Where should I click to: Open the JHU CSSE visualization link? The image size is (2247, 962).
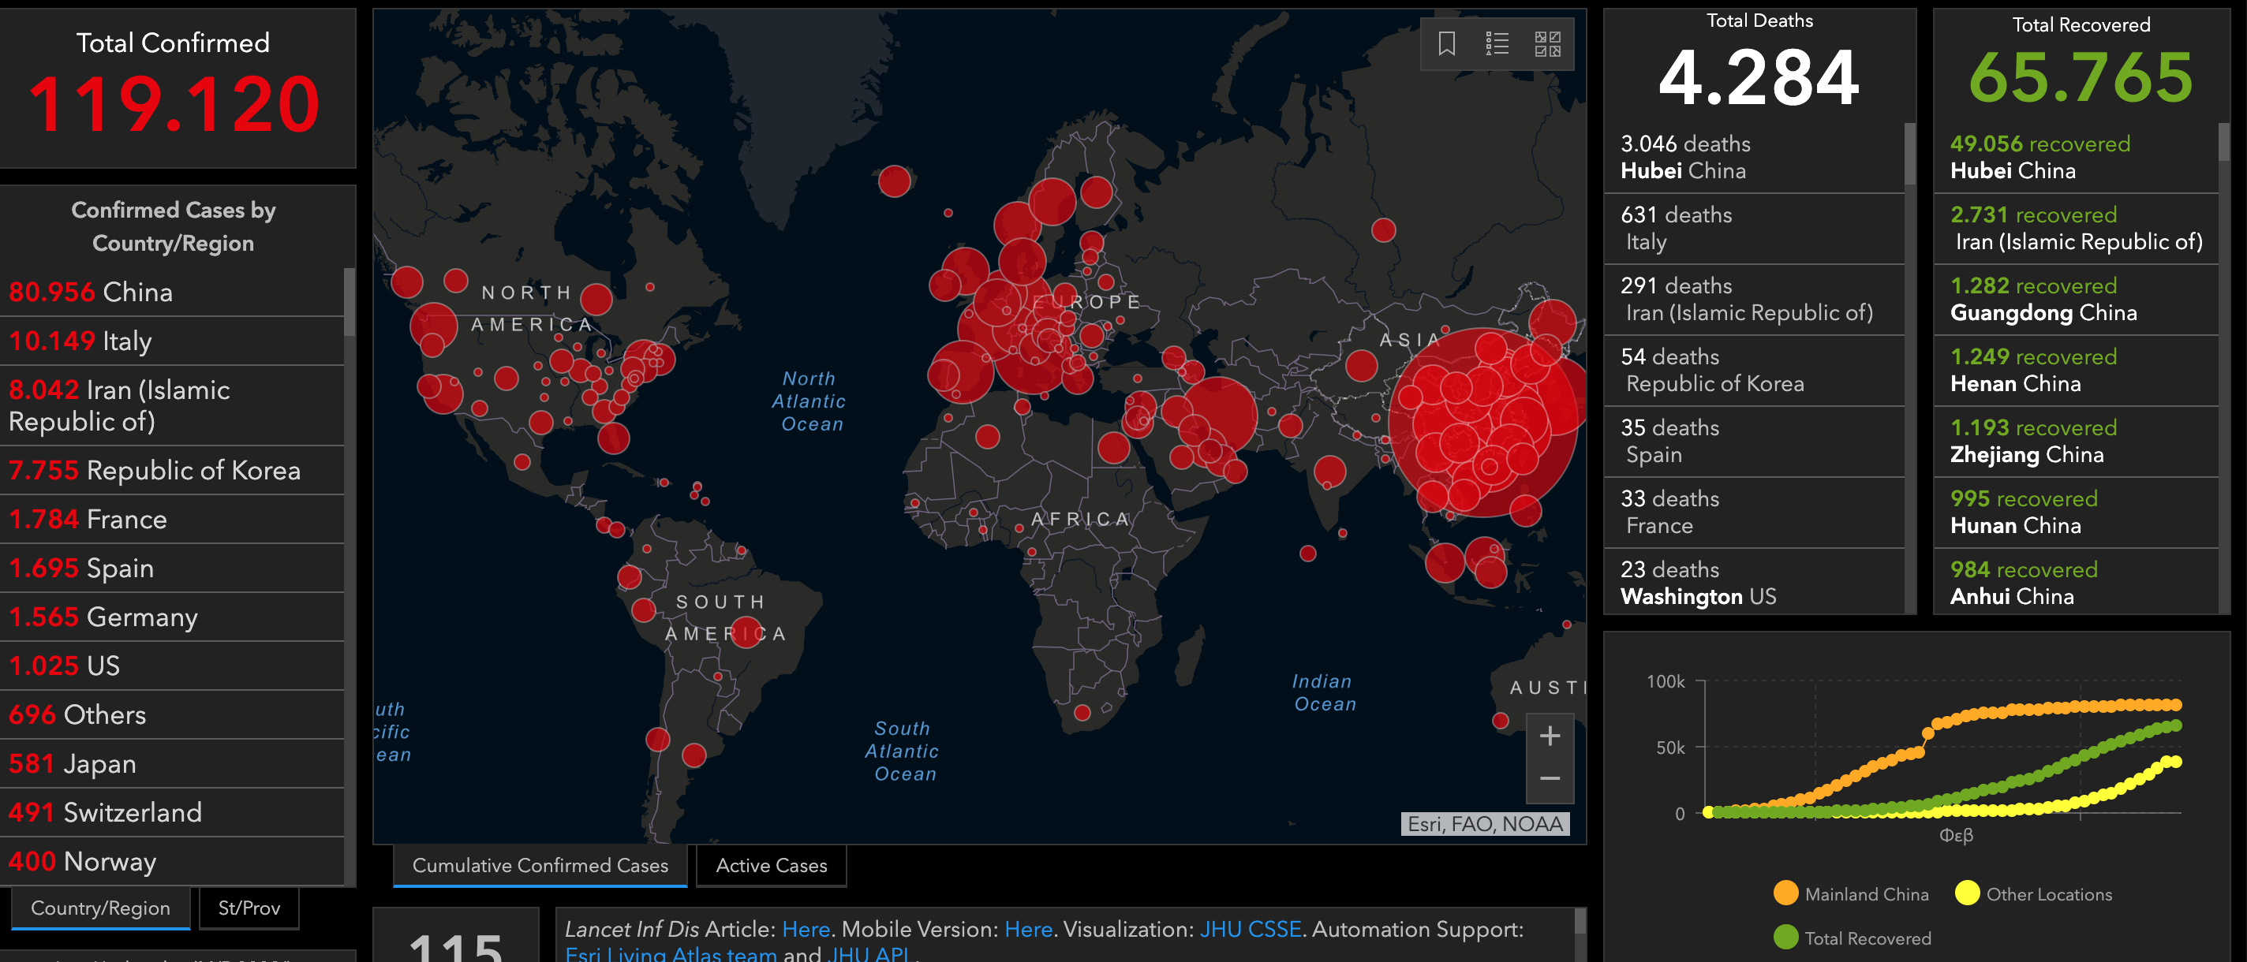coord(1250,929)
